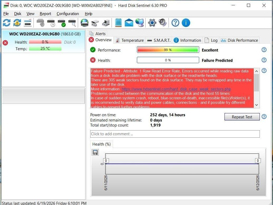Click the disk list view toolbar icon
The height and width of the screenshot is (205, 273).
click(28, 23)
